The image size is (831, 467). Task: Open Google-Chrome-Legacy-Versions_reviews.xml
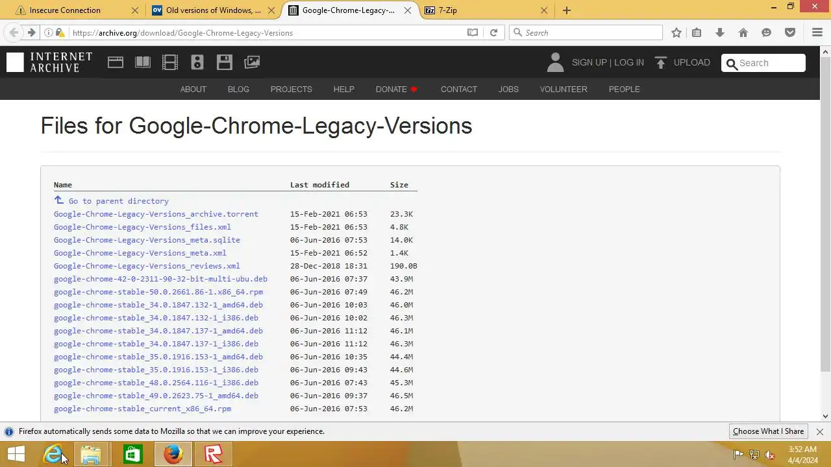point(147,266)
